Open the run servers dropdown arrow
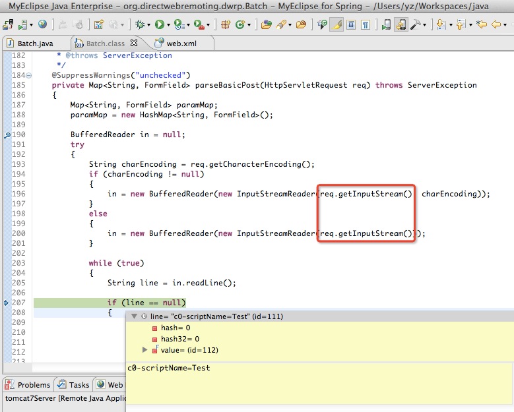Image resolution: width=514 pixels, height=412 pixels. point(32,25)
